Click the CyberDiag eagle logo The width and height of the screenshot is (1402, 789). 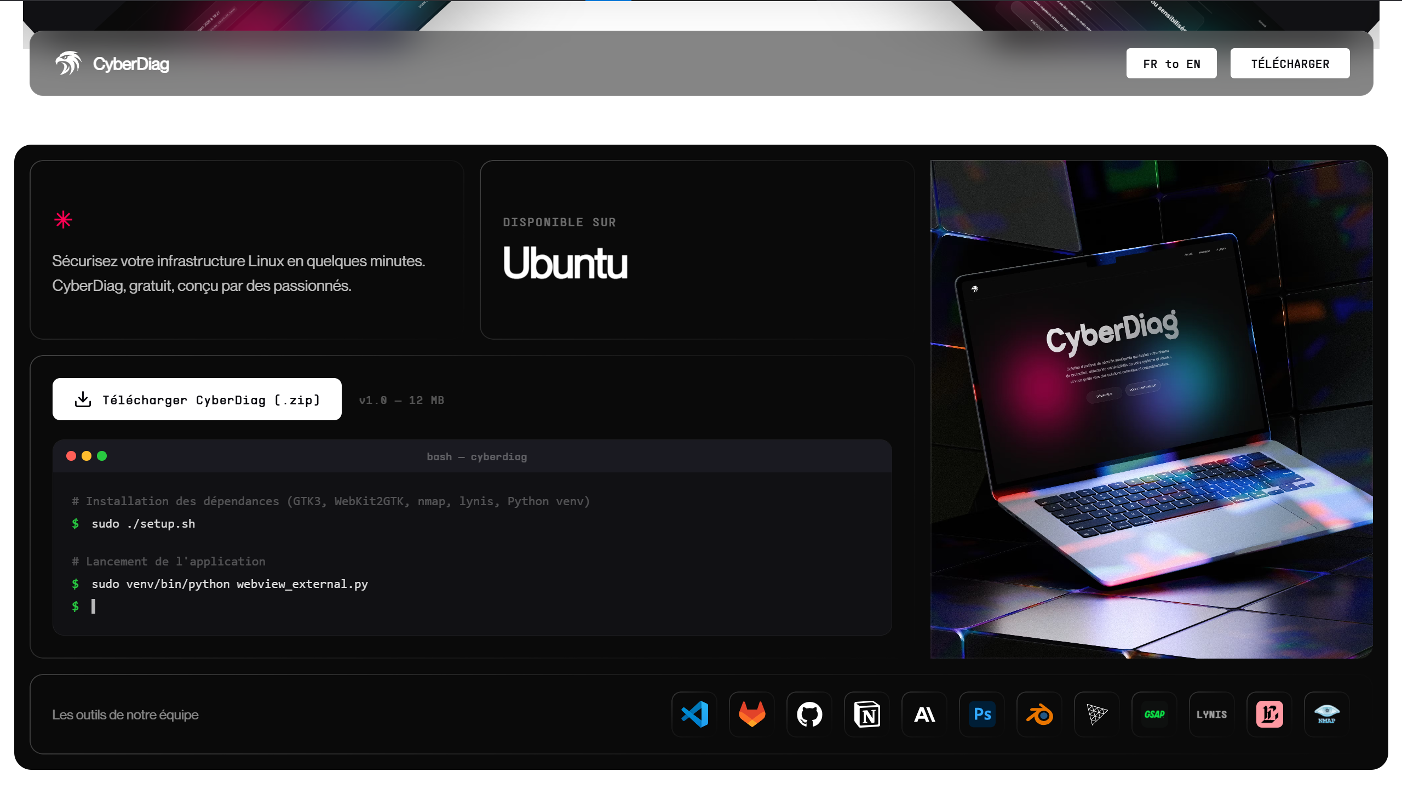click(69, 63)
